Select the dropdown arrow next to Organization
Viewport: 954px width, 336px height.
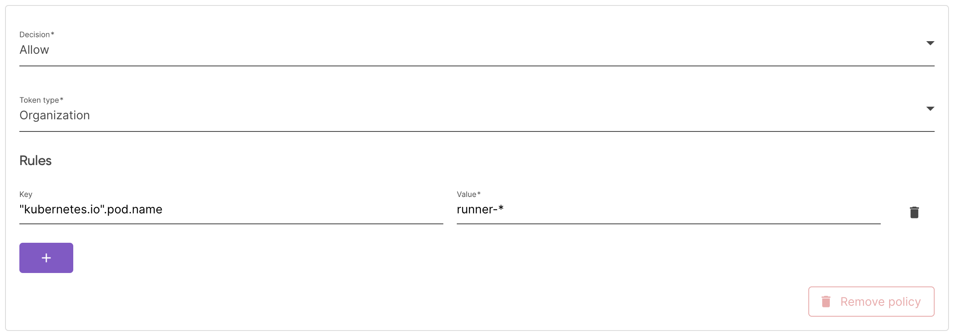[930, 109]
